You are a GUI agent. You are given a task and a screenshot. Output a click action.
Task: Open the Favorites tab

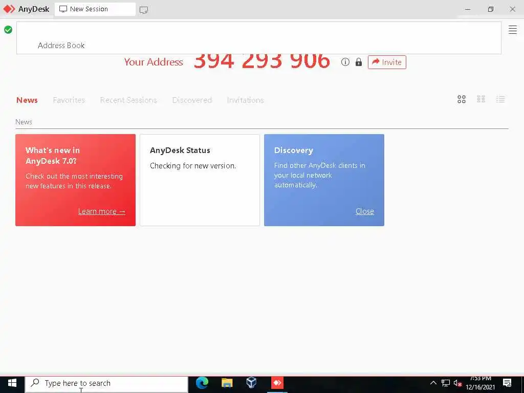(69, 100)
